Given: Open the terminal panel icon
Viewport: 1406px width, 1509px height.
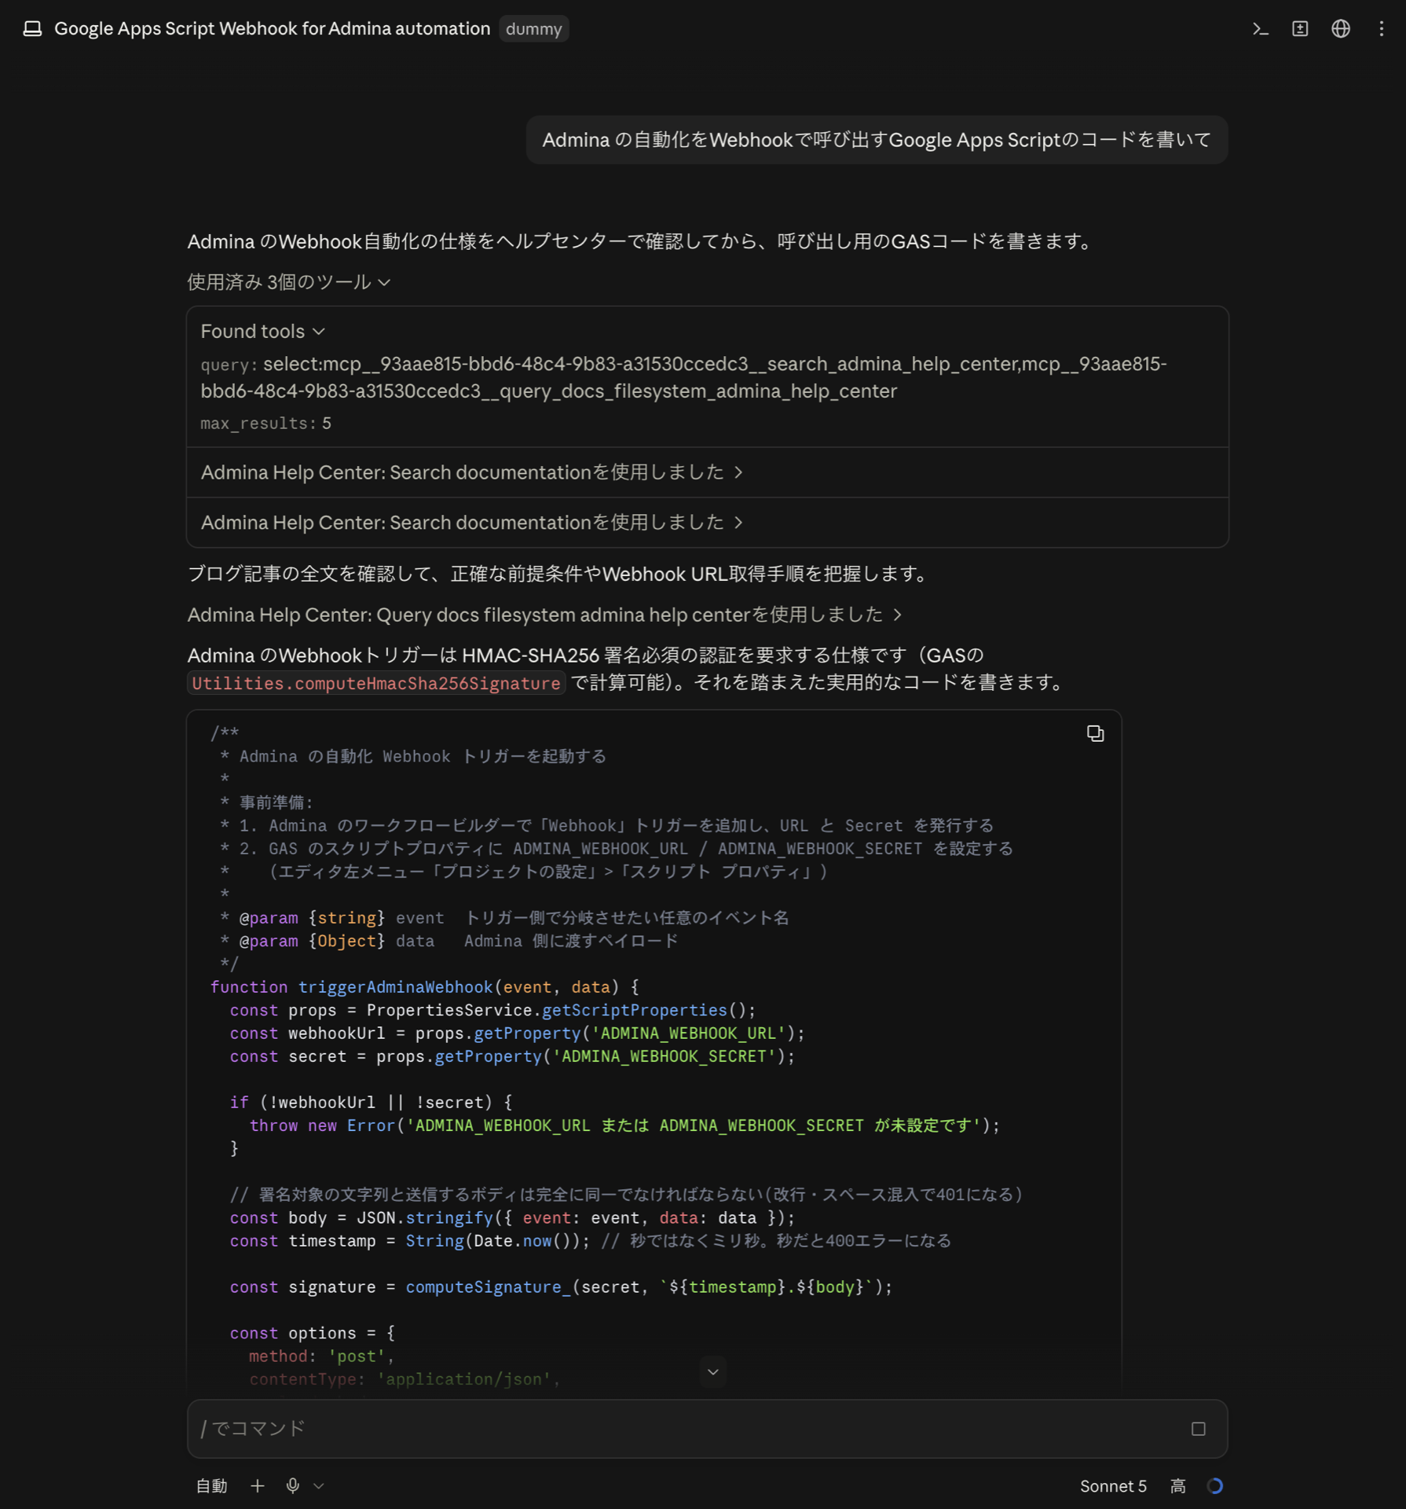Looking at the screenshot, I should click(x=1260, y=29).
